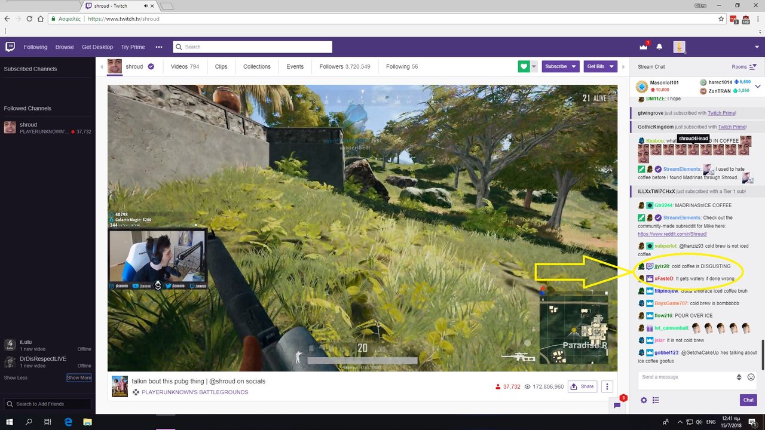765x430 pixels.
Task: Open the emote picker smiley icon
Action: pyautogui.click(x=751, y=377)
